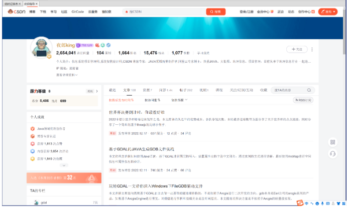Click the RSS订阅 button
Screen dimensions: 347x208
click(x=303, y=100)
